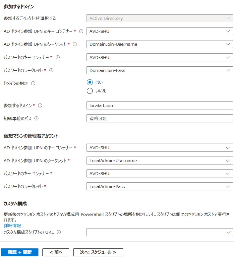
Task: Click the 組織単位のパス input field
Action: [159, 118]
